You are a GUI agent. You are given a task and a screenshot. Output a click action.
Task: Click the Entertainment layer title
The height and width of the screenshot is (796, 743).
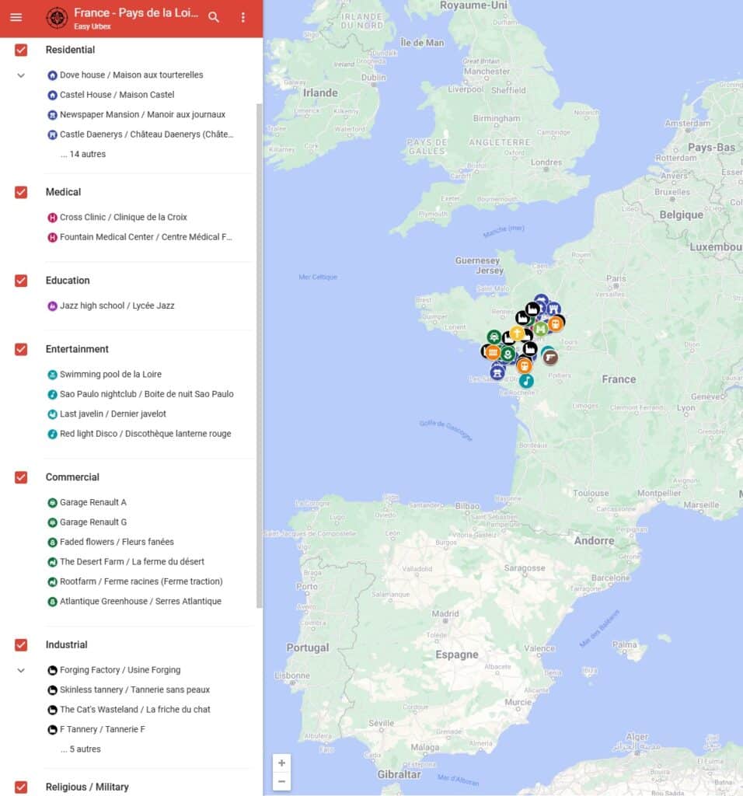tap(77, 349)
